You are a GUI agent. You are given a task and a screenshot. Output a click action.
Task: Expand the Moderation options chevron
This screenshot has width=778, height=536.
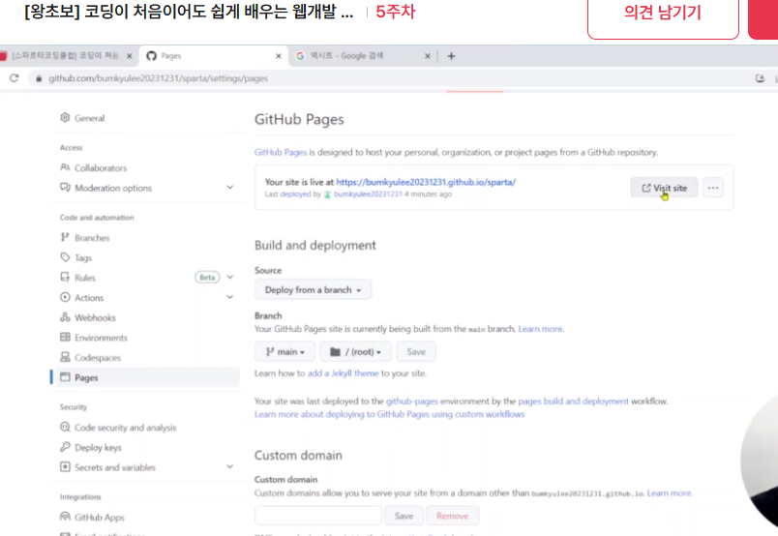tap(229, 187)
